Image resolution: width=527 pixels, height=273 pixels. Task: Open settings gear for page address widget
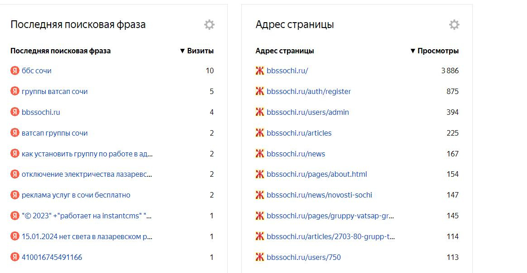coord(454,24)
